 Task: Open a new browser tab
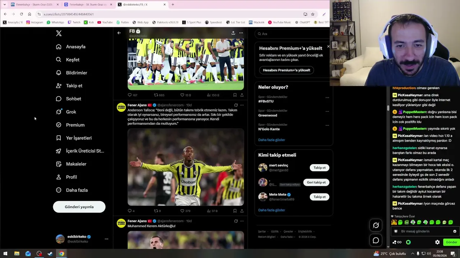click(172, 5)
